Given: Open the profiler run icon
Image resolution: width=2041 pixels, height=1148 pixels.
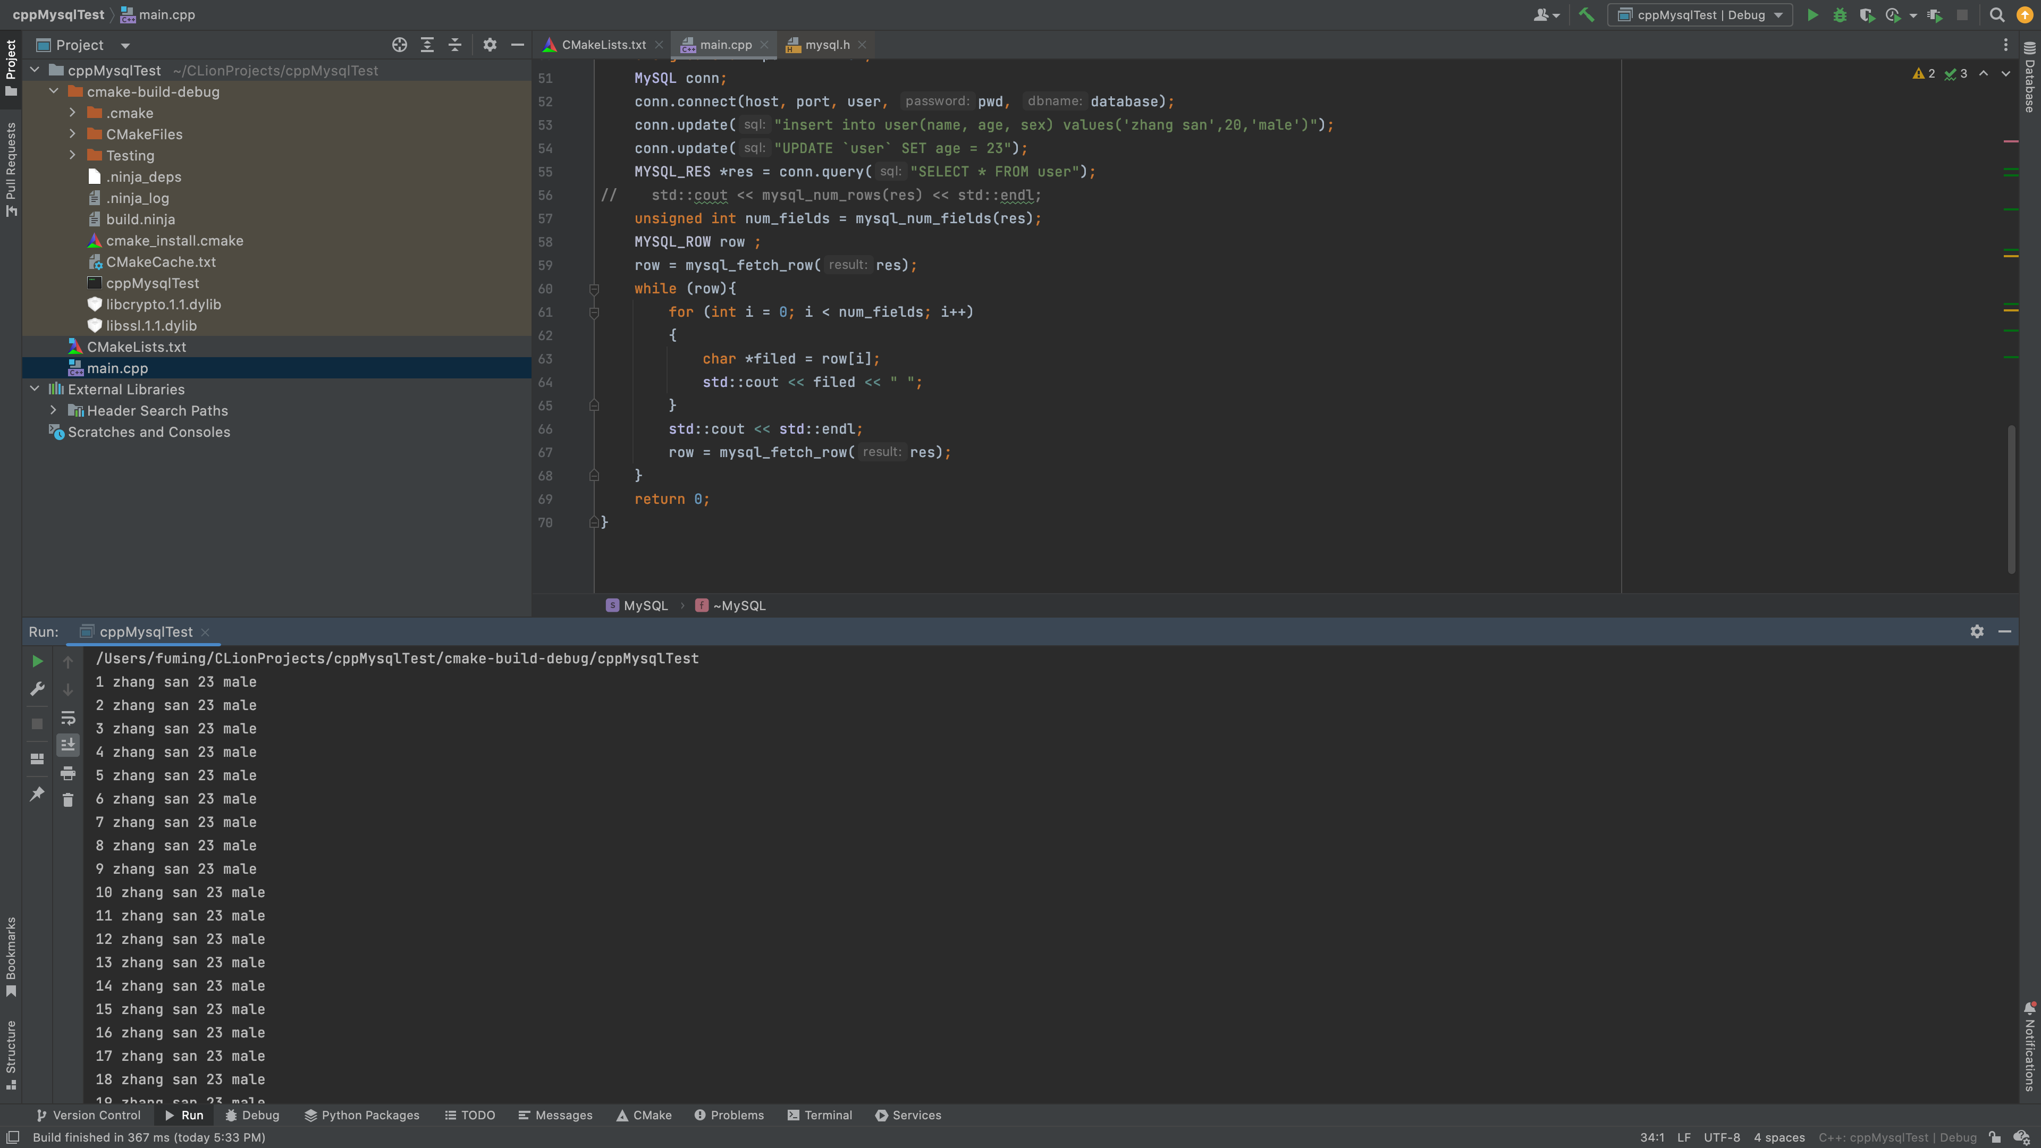Looking at the screenshot, I should (1894, 15).
